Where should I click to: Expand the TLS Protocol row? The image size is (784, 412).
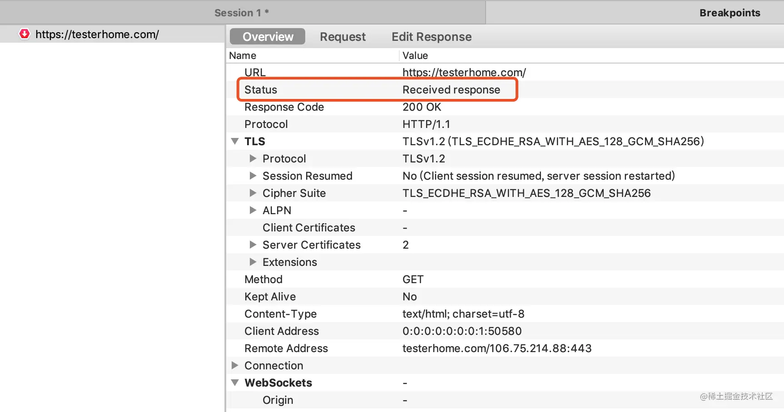pos(253,159)
